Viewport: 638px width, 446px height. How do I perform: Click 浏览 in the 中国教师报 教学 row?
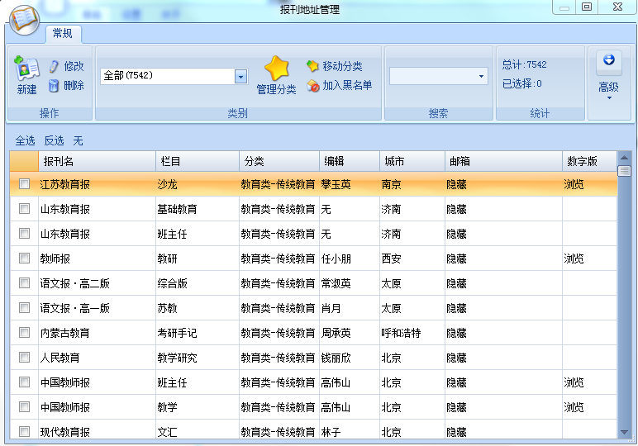click(574, 407)
